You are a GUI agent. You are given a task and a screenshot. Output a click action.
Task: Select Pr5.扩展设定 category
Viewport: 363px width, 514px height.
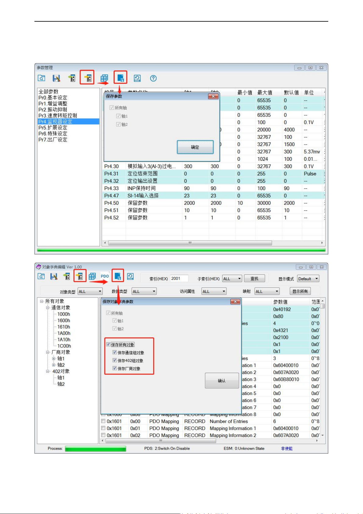click(53, 128)
